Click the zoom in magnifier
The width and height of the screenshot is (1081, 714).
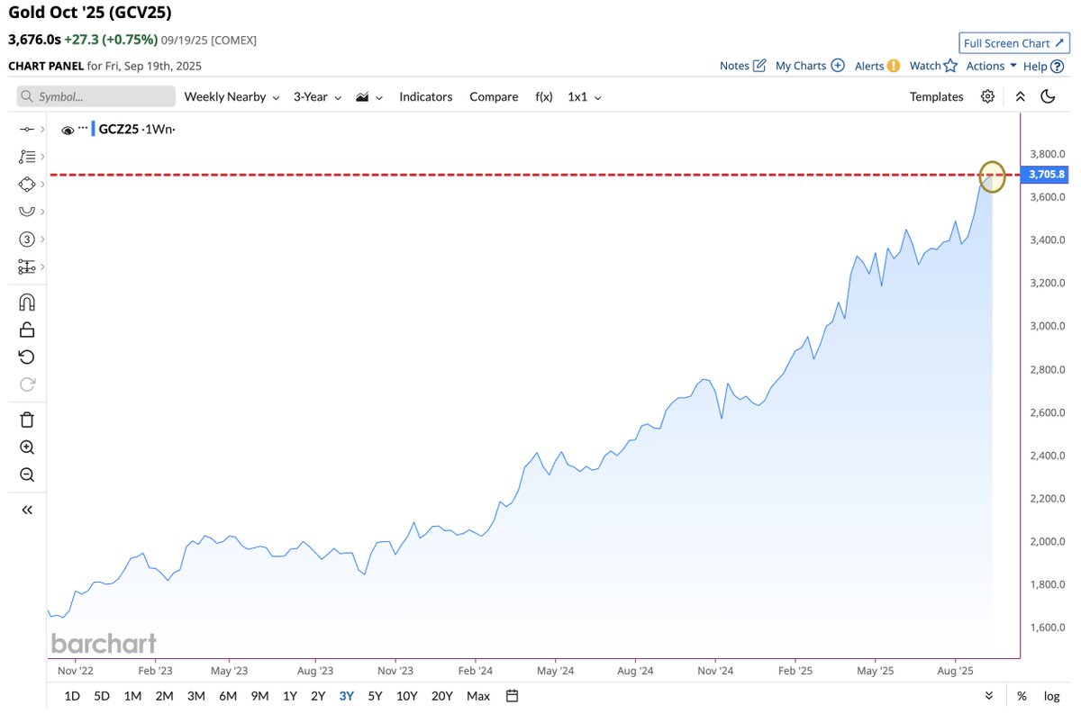(27, 447)
